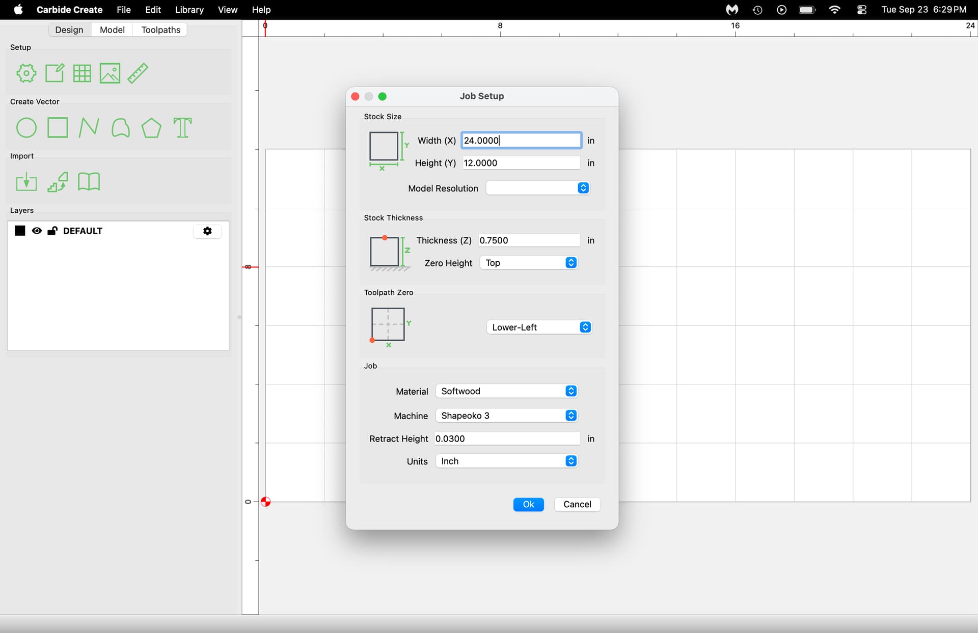Viewport: 978px width, 633px height.
Task: Select the Circle vector tool
Action: tap(26, 128)
